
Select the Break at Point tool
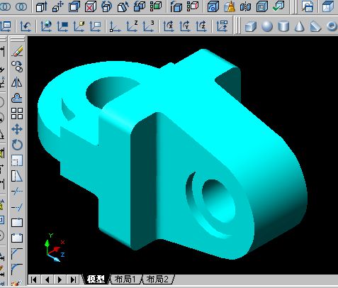tap(17, 223)
